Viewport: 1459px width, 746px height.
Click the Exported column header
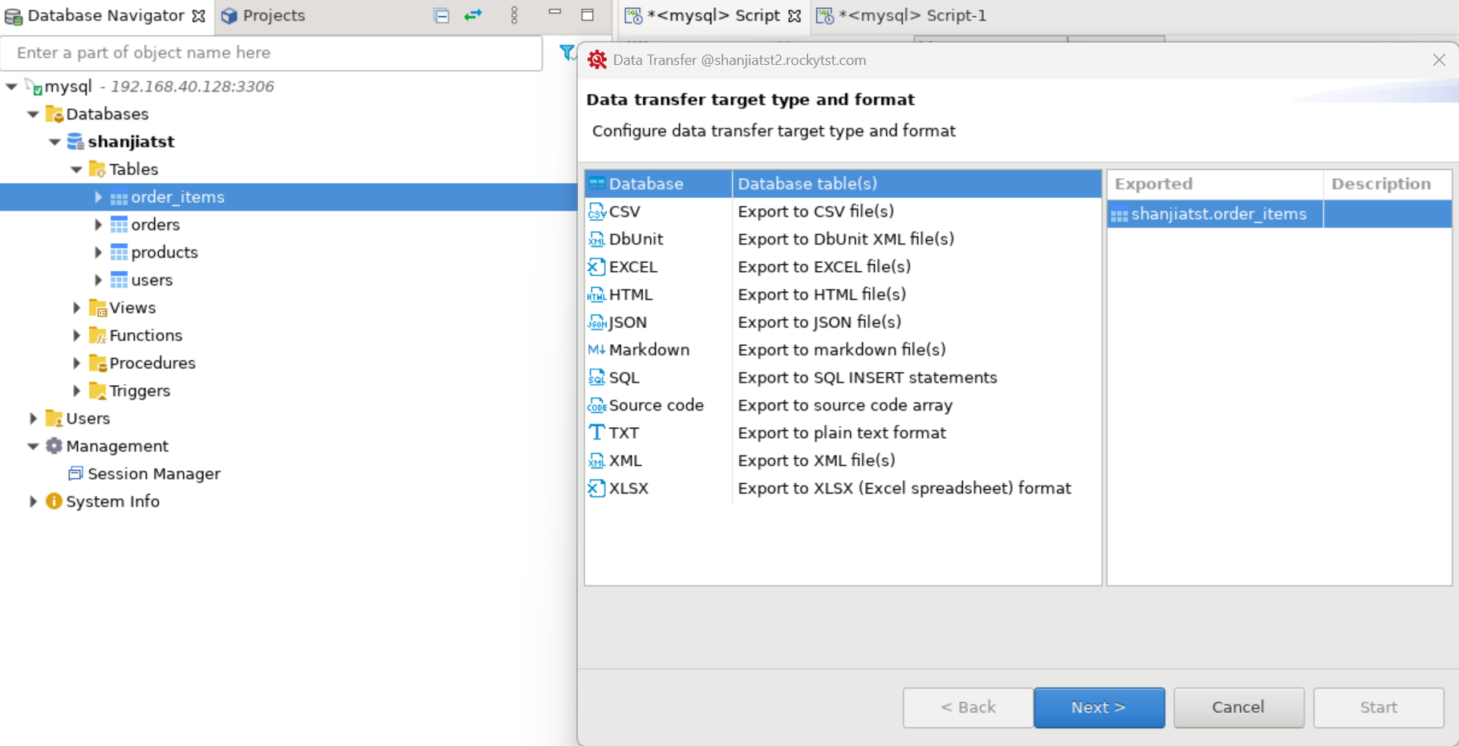(1214, 184)
